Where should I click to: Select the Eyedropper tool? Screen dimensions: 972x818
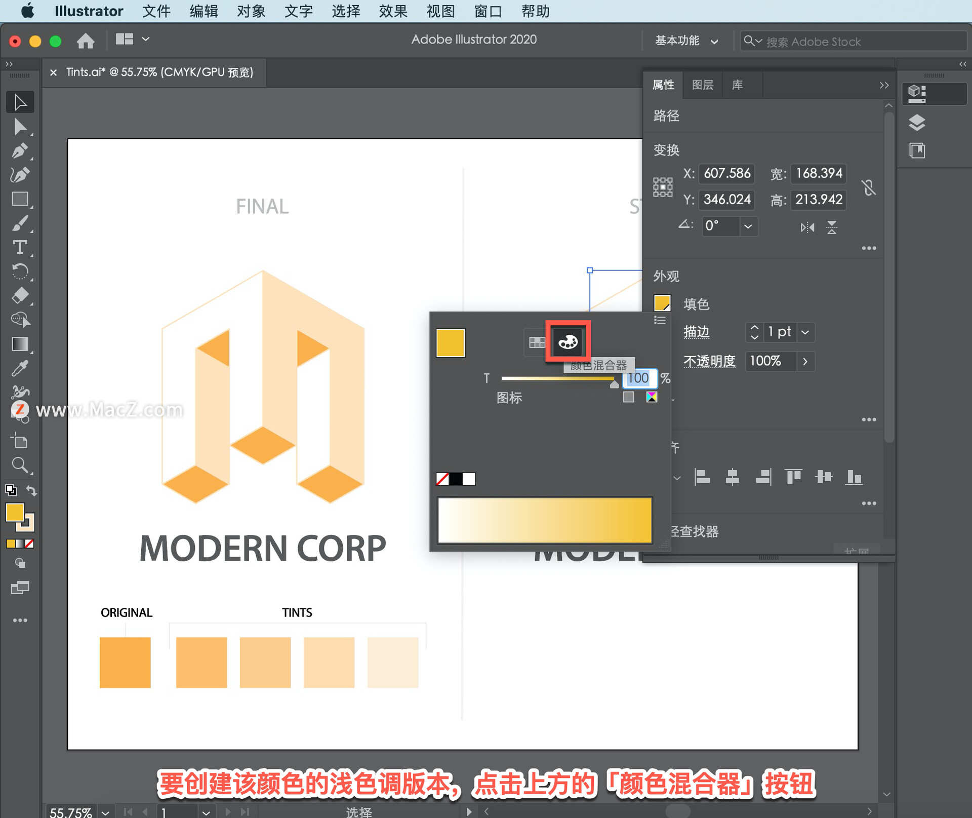[x=20, y=368]
